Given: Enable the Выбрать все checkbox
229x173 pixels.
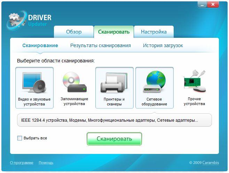Looking at the screenshot, I should tap(20, 138).
